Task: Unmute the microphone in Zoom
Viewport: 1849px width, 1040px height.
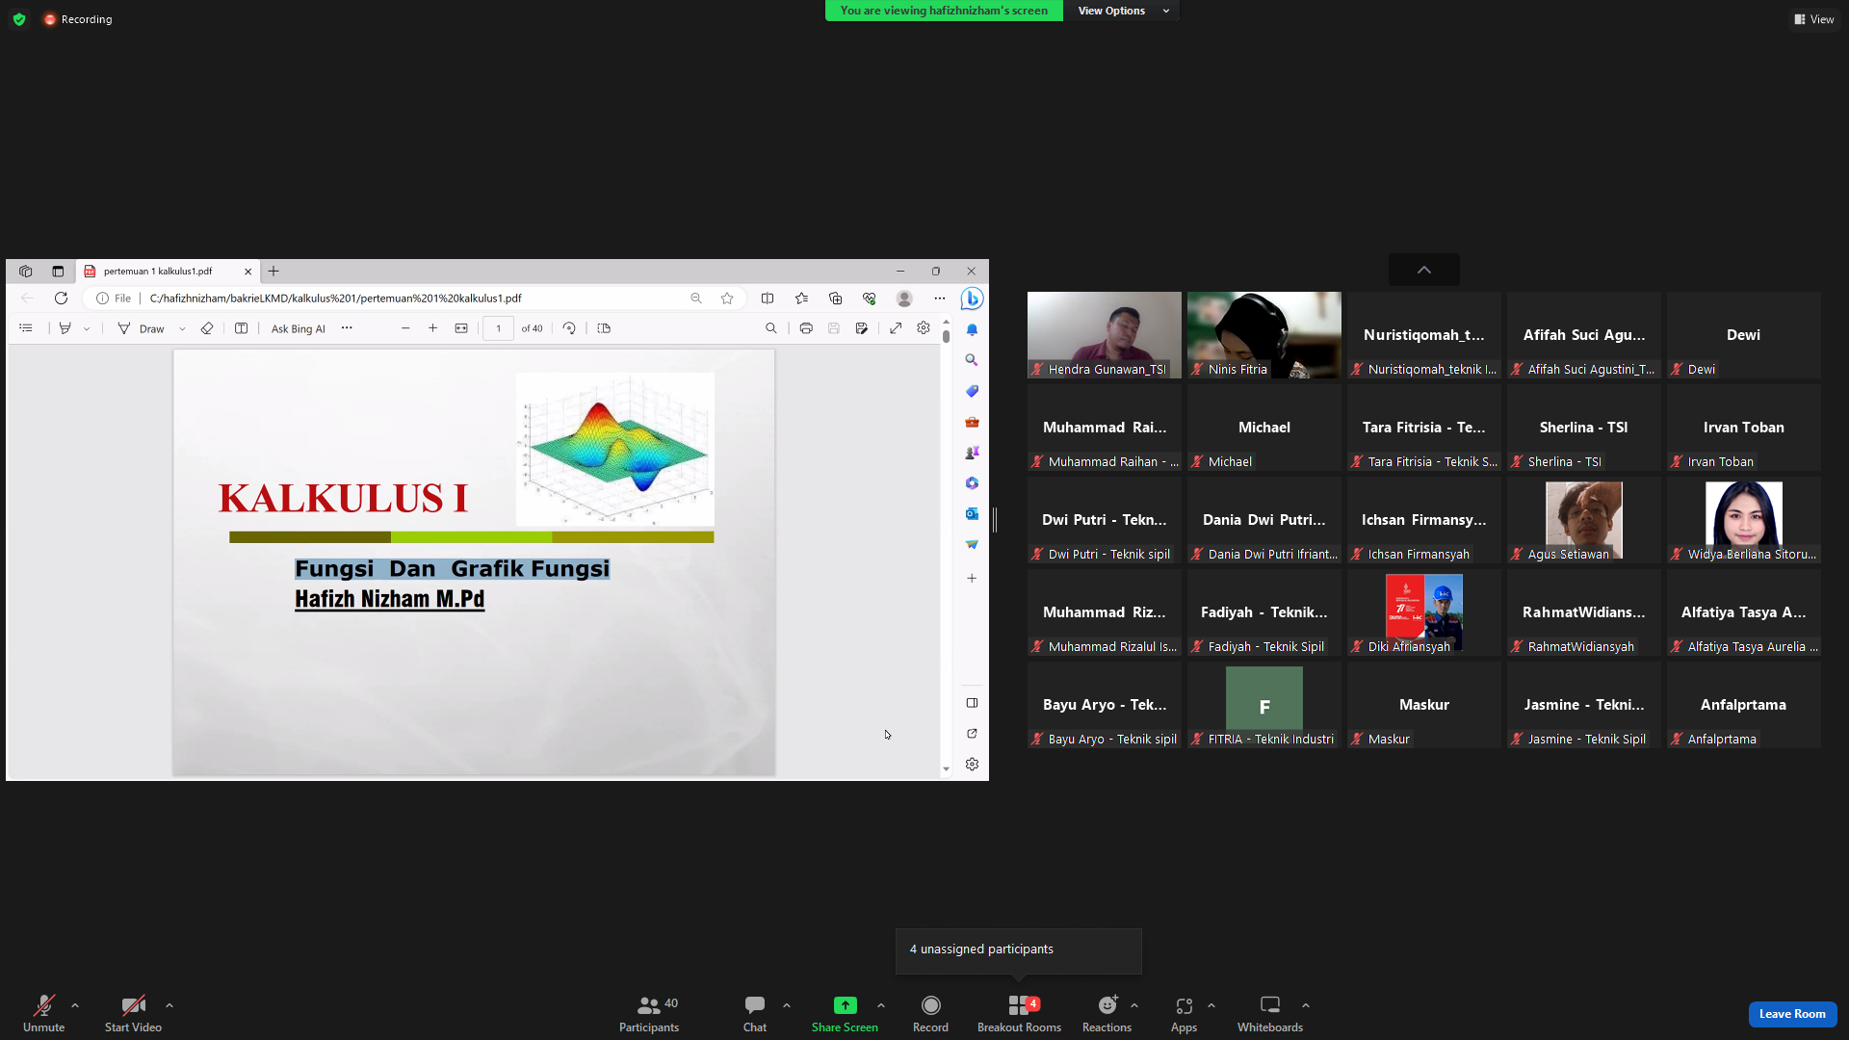Action: 44,1013
